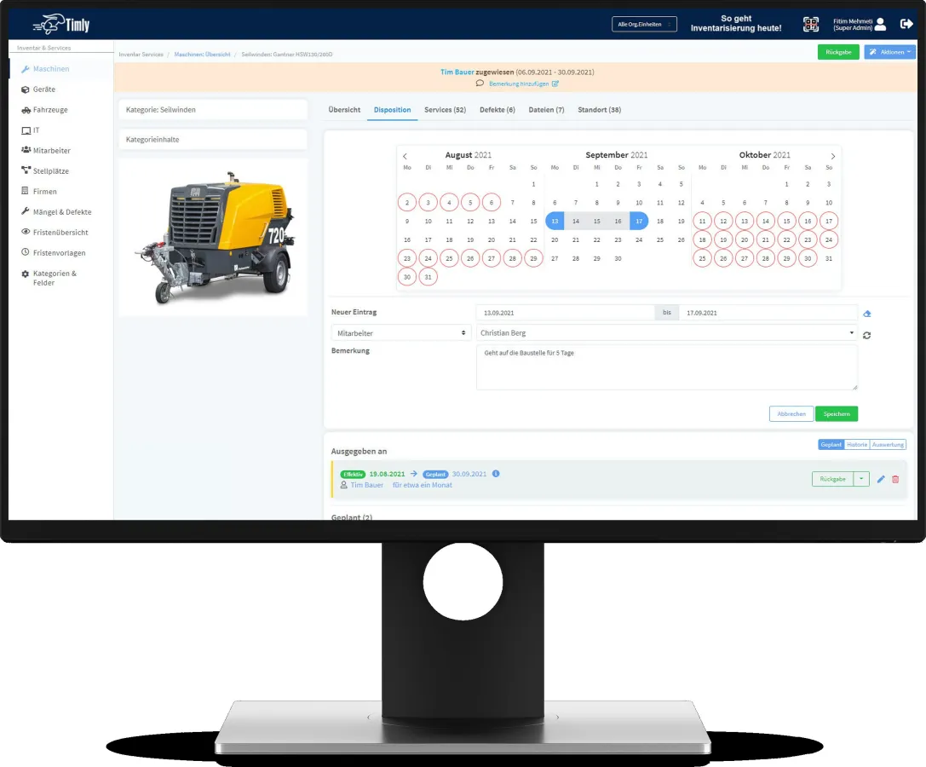Expand the Mitarbeiter type selector
Viewport: 926px width, 767px height.
pos(400,332)
